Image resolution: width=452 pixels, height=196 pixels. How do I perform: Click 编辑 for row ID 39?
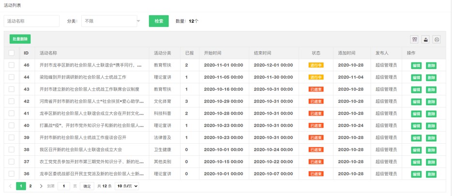[416, 138]
